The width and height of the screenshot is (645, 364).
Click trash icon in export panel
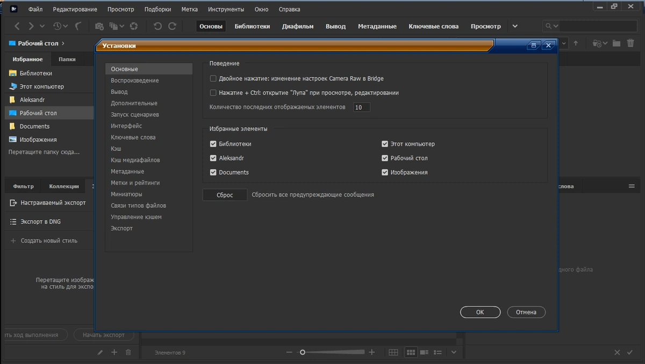128,352
